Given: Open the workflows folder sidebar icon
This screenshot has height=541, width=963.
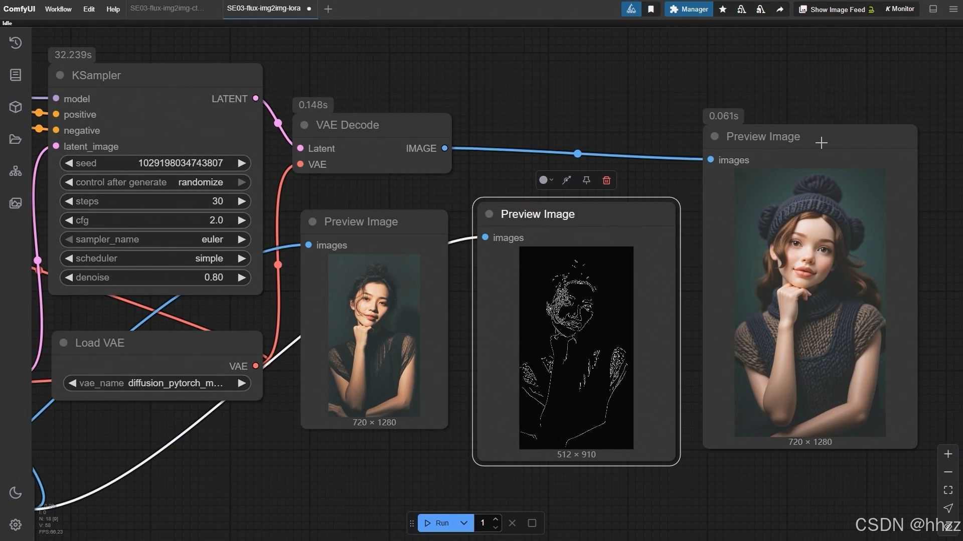Looking at the screenshot, I should [16, 139].
